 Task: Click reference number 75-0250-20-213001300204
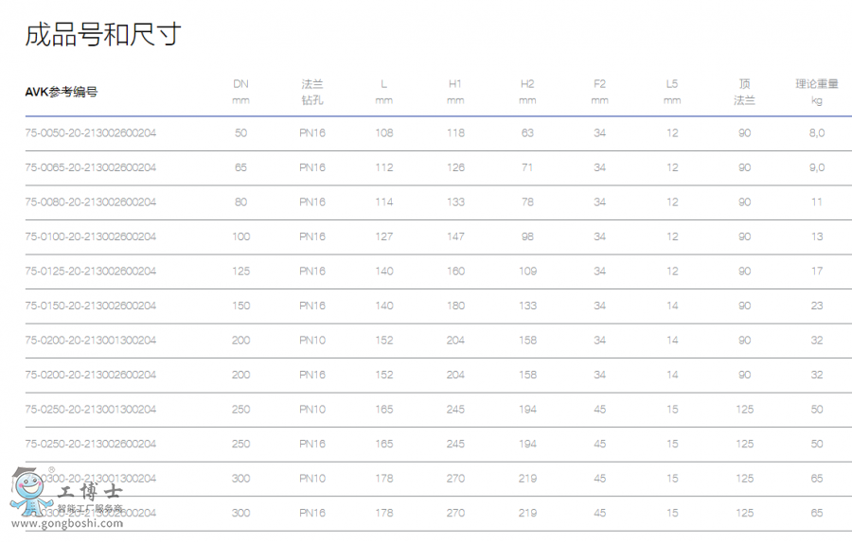(91, 410)
